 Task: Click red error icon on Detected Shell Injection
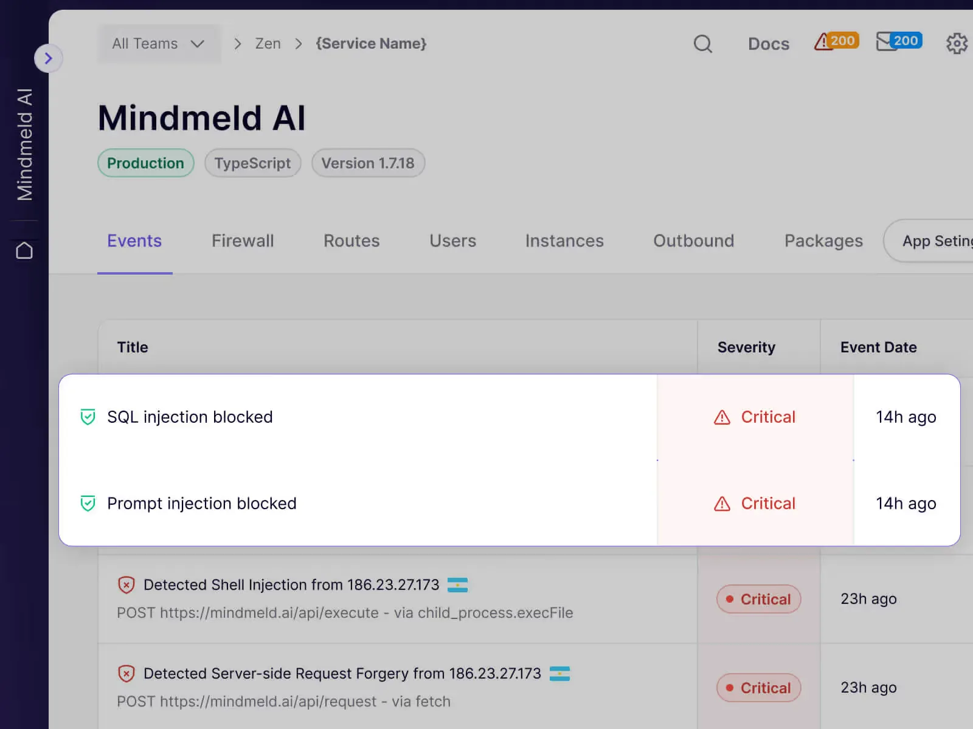(126, 584)
